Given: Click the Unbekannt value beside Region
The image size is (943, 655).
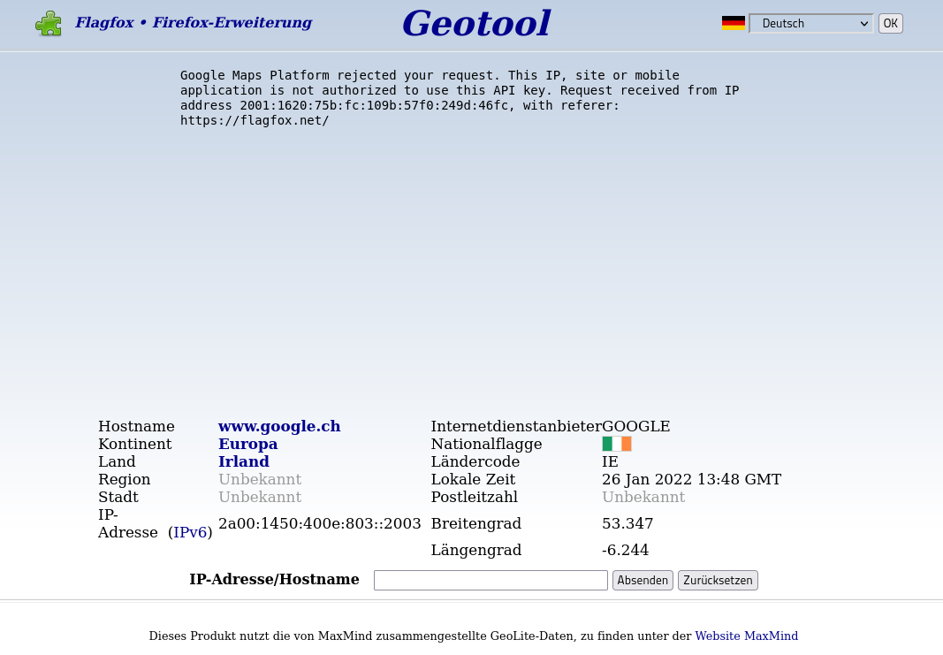Looking at the screenshot, I should tap(260, 479).
